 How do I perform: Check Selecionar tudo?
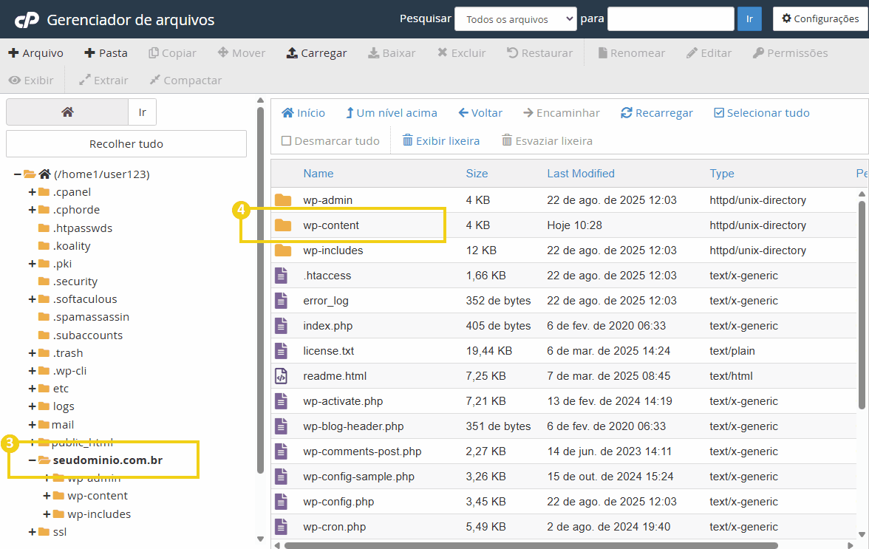(761, 113)
